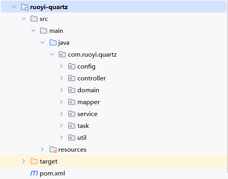Select the mapper label
This screenshot has height=179, width=228.
point(88,102)
